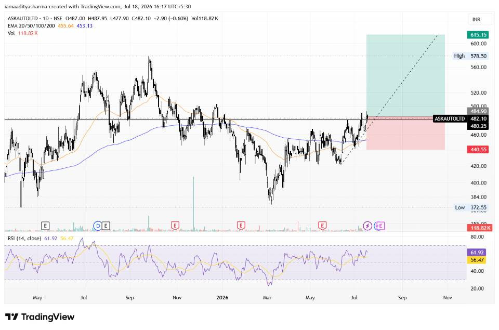Click the blue D dividend marker
This screenshot has width=499, height=330.
98,226
